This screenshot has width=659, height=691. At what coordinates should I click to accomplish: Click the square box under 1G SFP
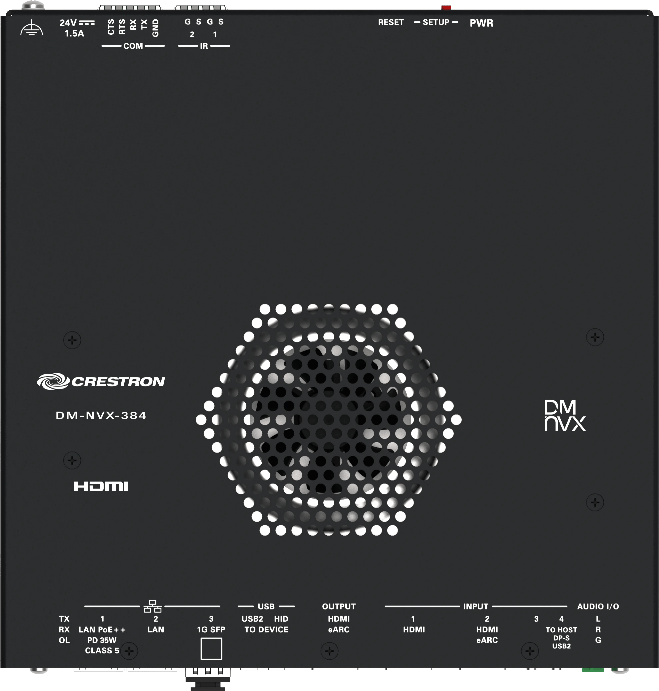[x=211, y=648]
